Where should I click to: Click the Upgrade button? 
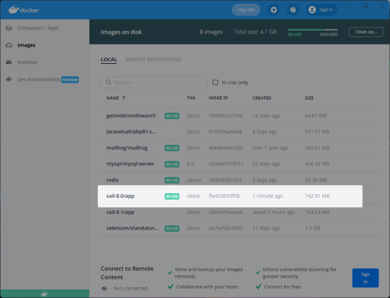[x=246, y=10]
